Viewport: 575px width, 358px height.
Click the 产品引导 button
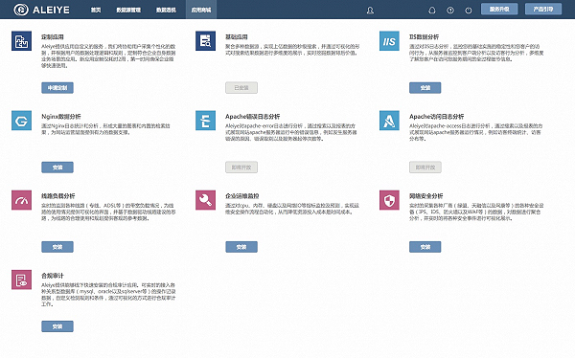coord(543,10)
